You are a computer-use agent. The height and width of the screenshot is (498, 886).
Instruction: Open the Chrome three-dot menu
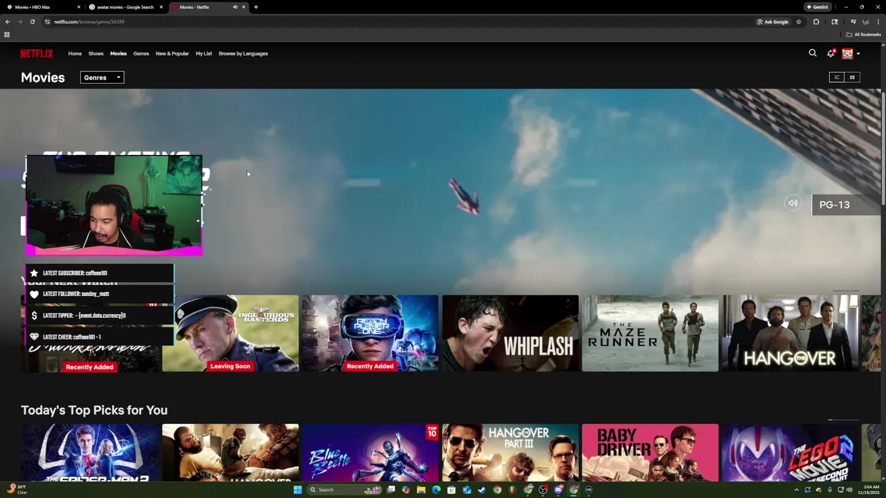pos(878,21)
